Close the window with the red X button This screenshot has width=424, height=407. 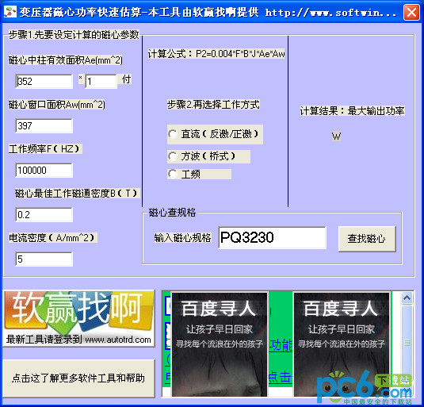tap(411, 13)
